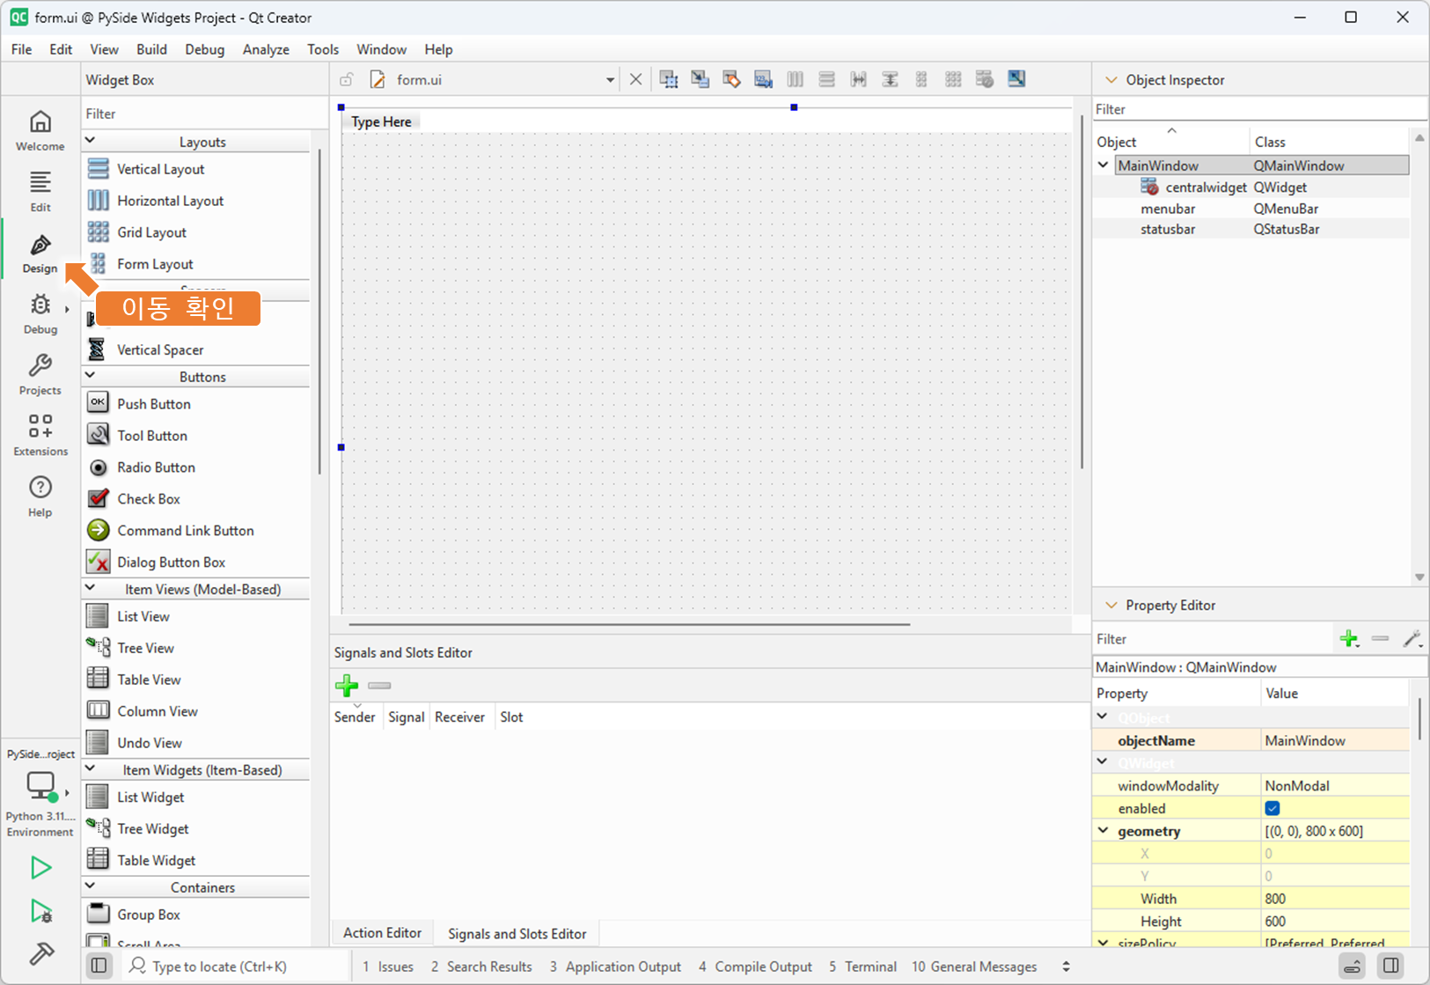
Task: Select the Edit Tab Order tool
Action: 764,79
